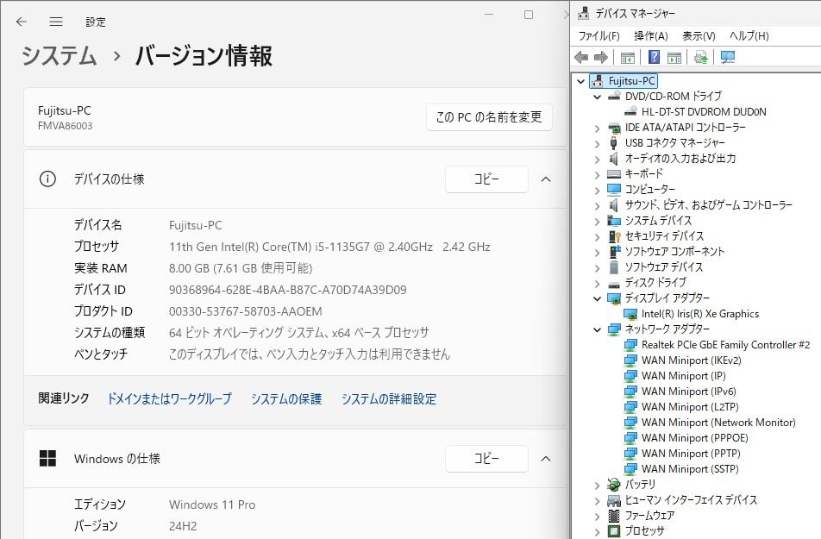Screen dimensions: 821x539
Task: Select WAN Miniport (L2TP)
Action: [690, 407]
